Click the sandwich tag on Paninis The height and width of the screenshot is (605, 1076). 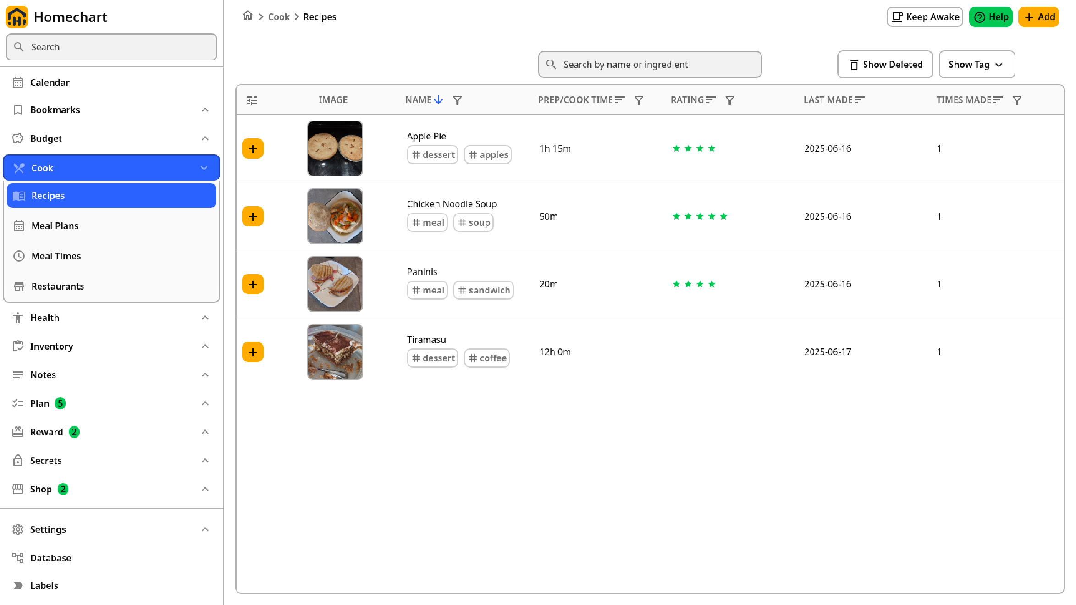[483, 290]
